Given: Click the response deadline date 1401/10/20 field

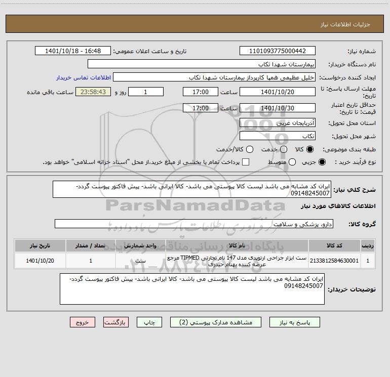Looking at the screenshot, I should click(278, 92).
